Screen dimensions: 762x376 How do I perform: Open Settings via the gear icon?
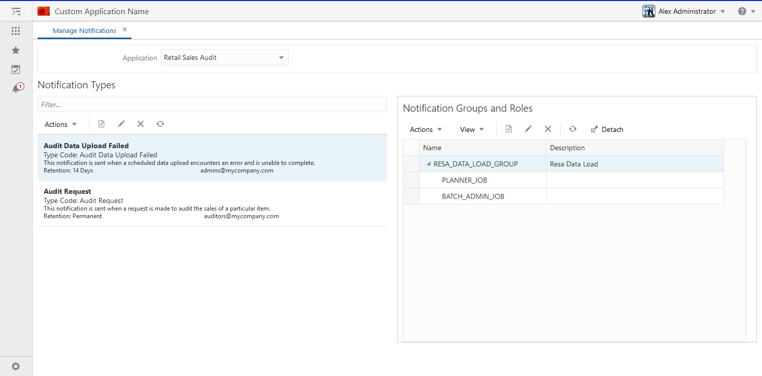coord(16,366)
